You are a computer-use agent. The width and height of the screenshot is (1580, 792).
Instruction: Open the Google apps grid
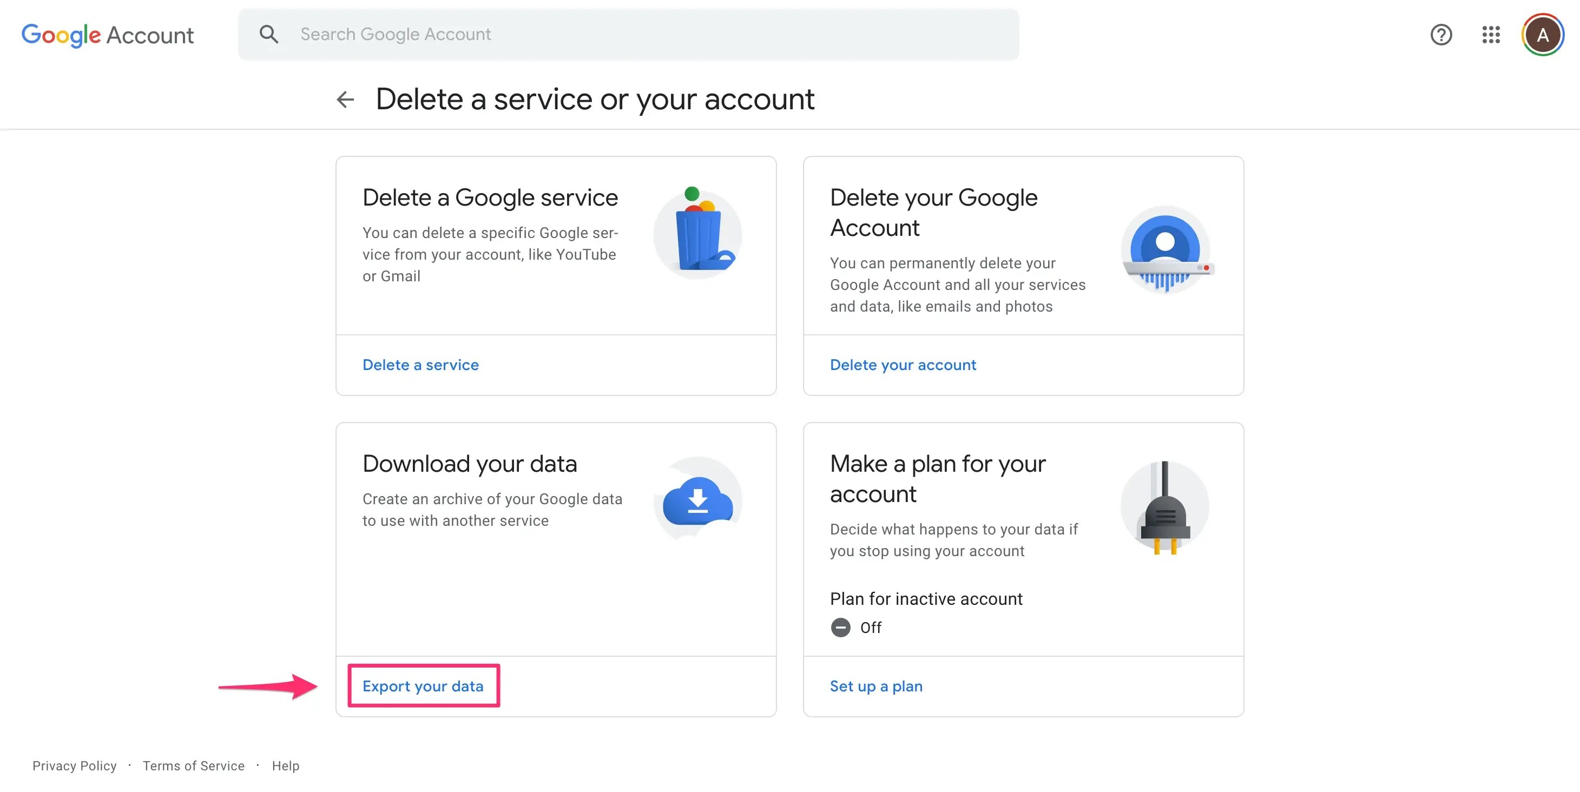(x=1491, y=35)
